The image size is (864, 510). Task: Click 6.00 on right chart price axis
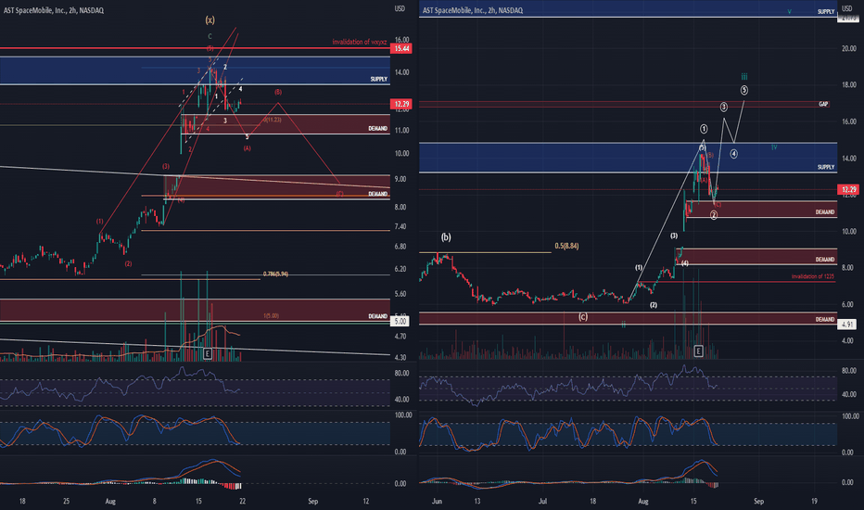click(x=847, y=304)
